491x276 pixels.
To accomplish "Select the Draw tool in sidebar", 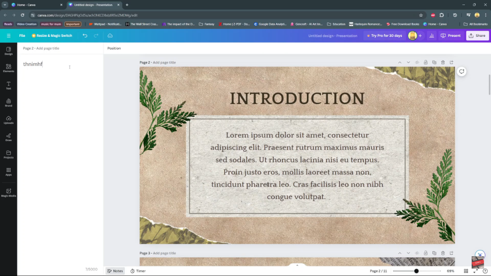I will pos(8,137).
